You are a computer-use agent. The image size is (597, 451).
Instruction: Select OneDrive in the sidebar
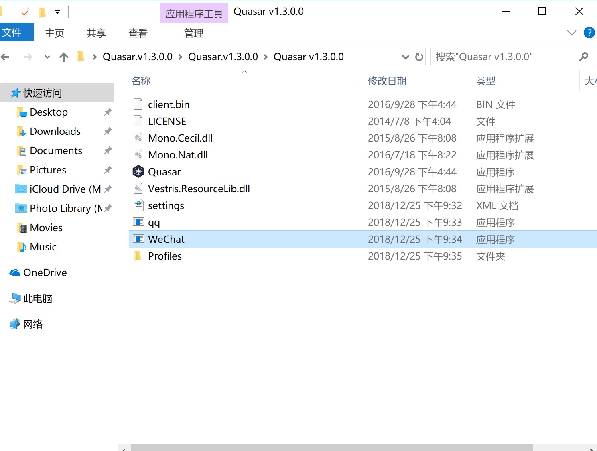click(x=45, y=272)
